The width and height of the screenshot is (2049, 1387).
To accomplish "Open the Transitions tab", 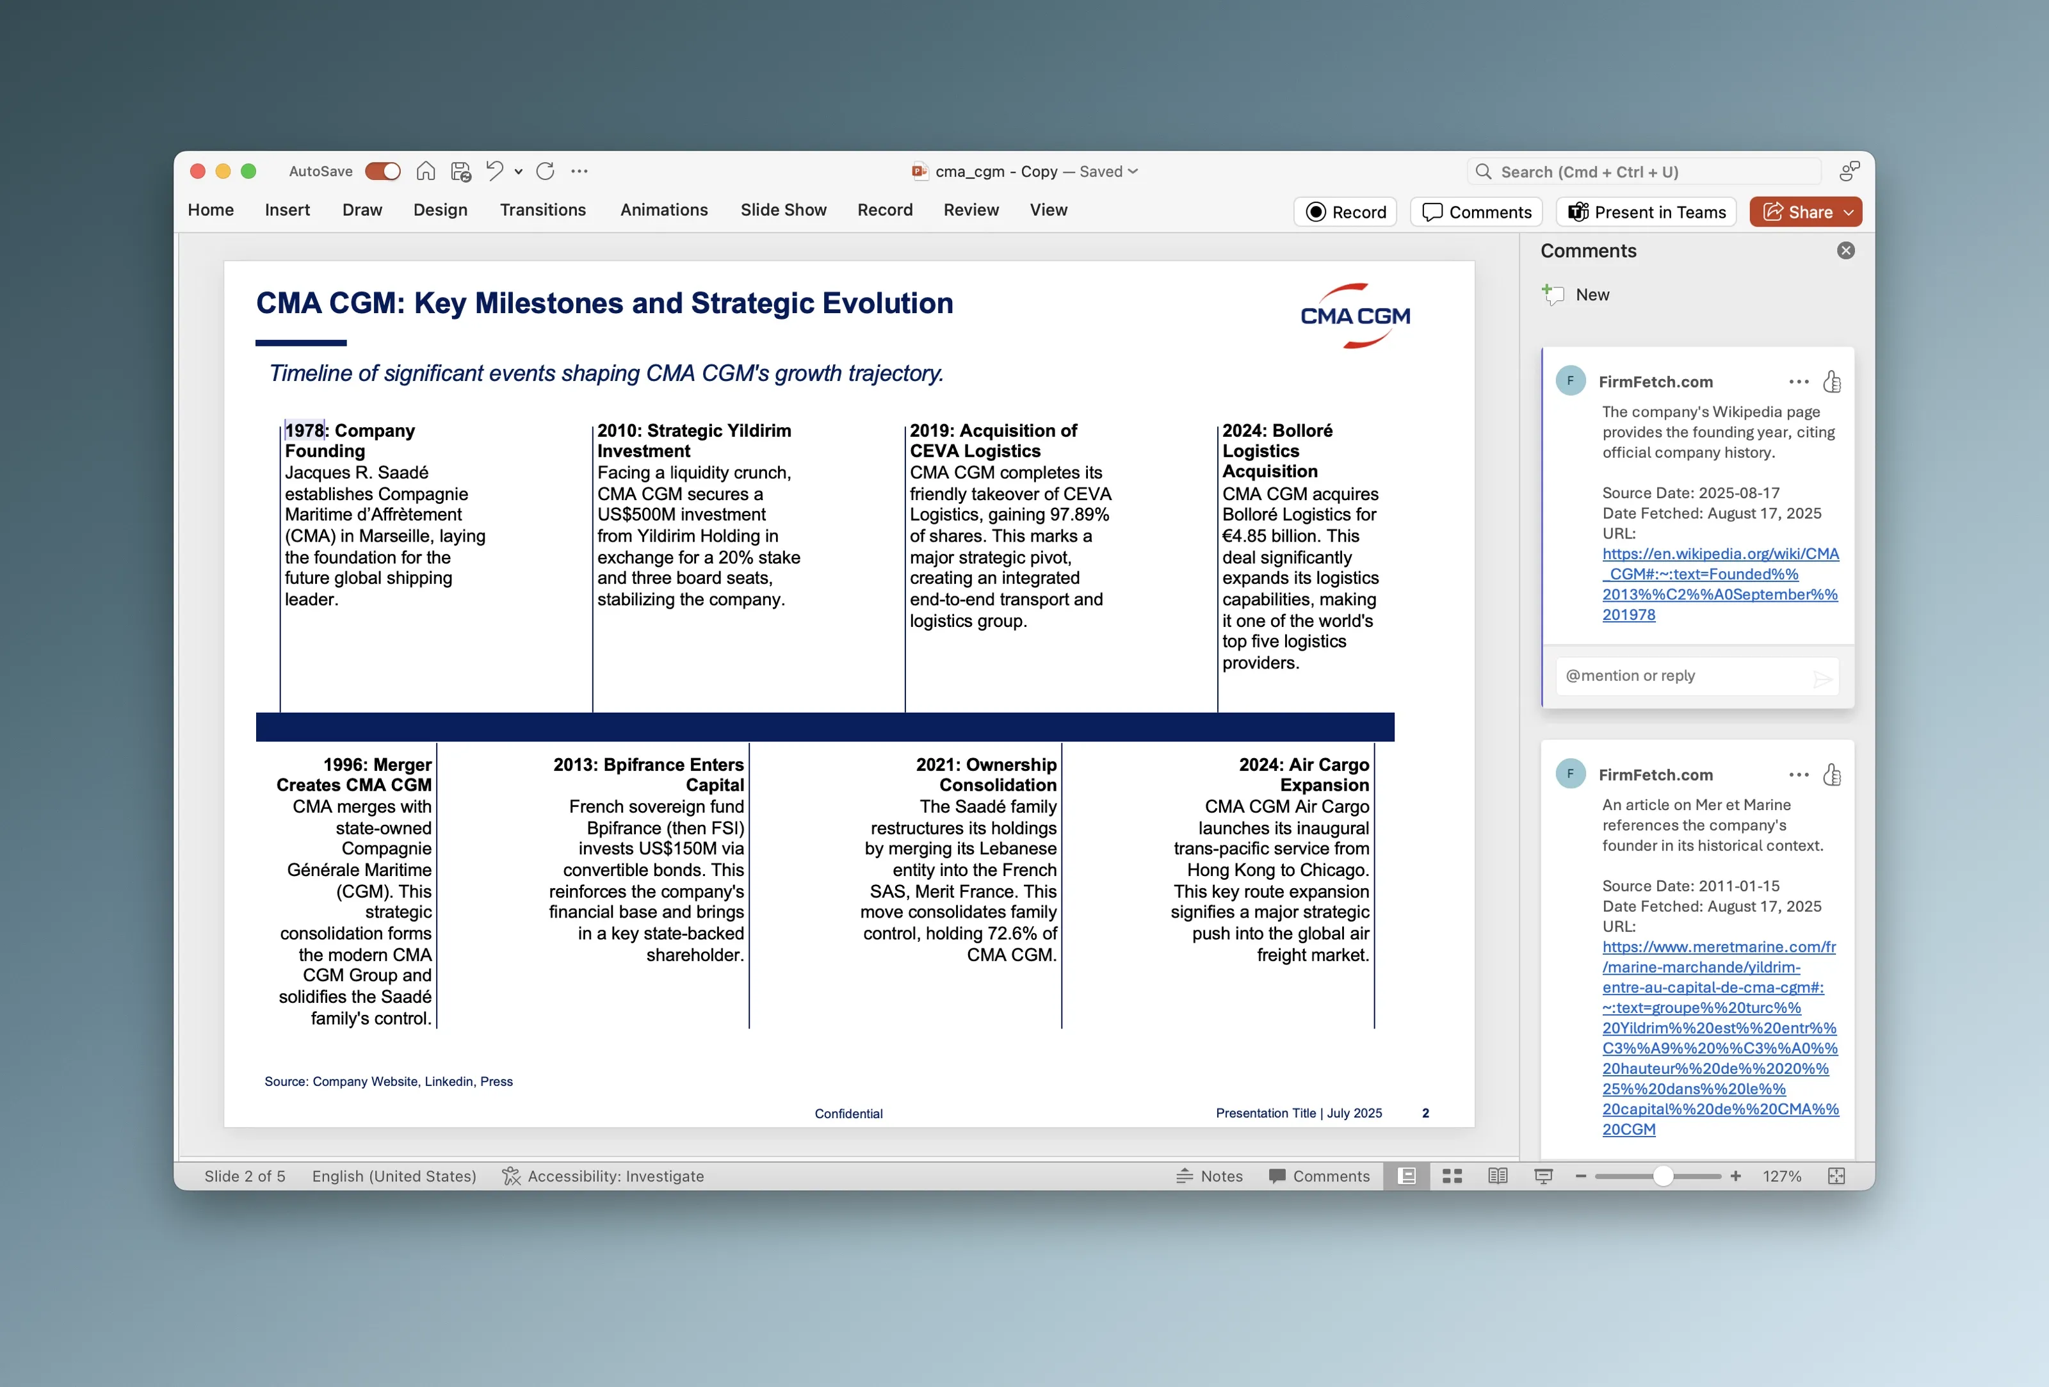I will pos(543,210).
